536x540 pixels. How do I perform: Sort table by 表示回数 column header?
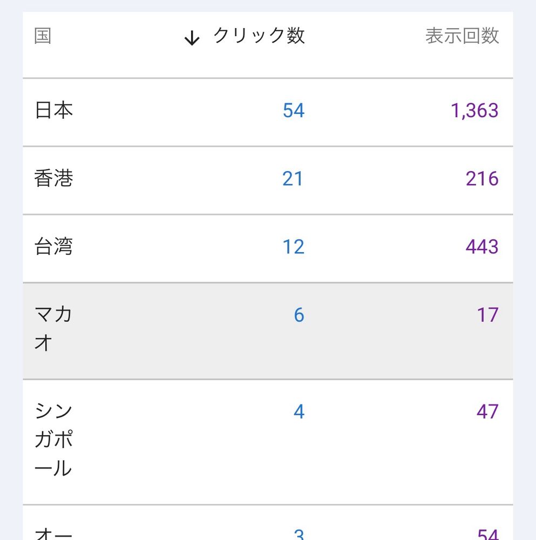[x=462, y=36]
